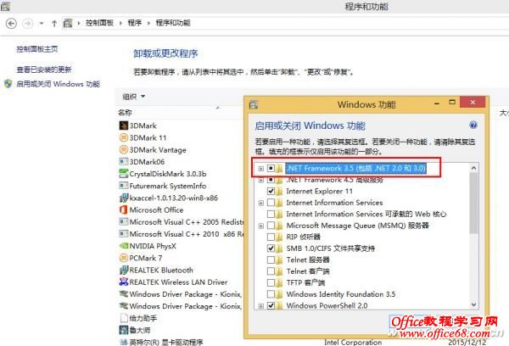Click the 3DMark 11 program icon
This screenshot has height=346, width=509.
[123, 137]
